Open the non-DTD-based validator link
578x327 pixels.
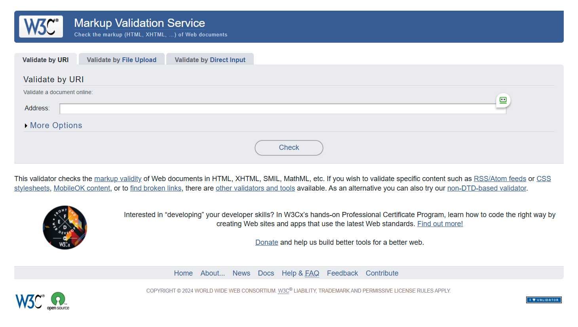pyautogui.click(x=487, y=188)
